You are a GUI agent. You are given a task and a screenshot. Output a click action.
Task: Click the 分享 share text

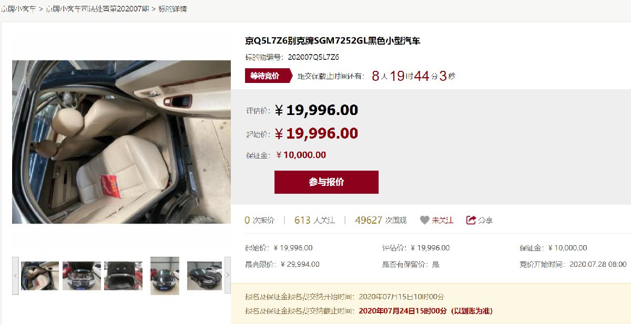485,221
